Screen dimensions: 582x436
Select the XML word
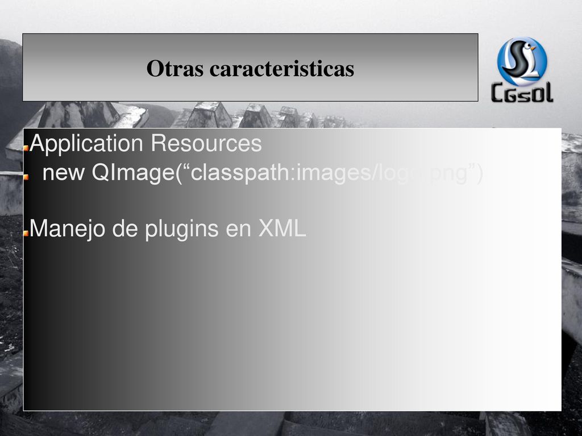point(282,228)
